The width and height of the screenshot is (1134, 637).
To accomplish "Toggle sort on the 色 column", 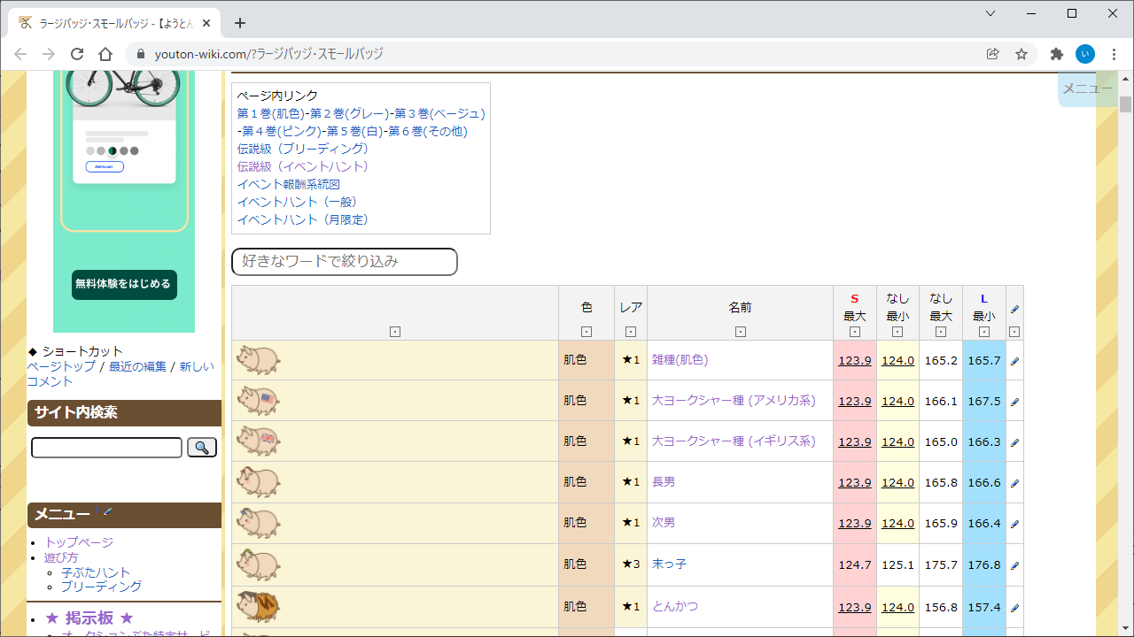I will point(586,332).
